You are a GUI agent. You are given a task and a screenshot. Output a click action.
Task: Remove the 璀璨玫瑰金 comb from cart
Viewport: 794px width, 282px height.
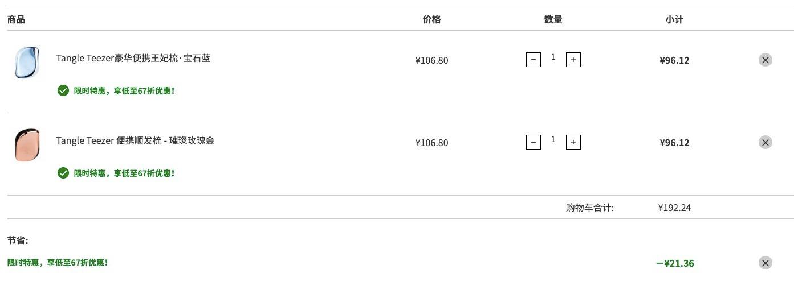(765, 142)
